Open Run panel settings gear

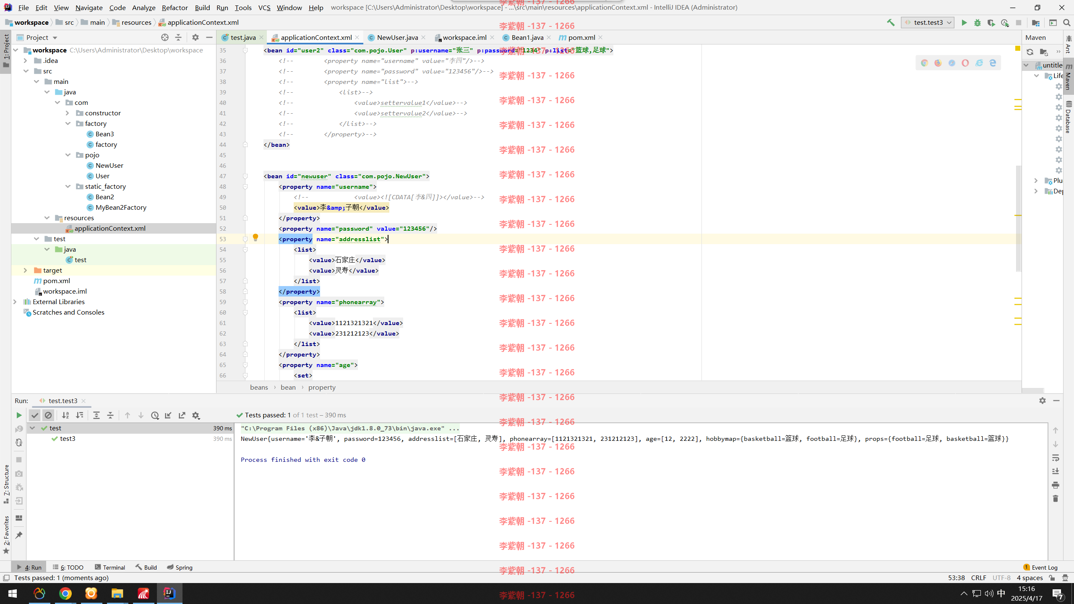click(x=1043, y=401)
